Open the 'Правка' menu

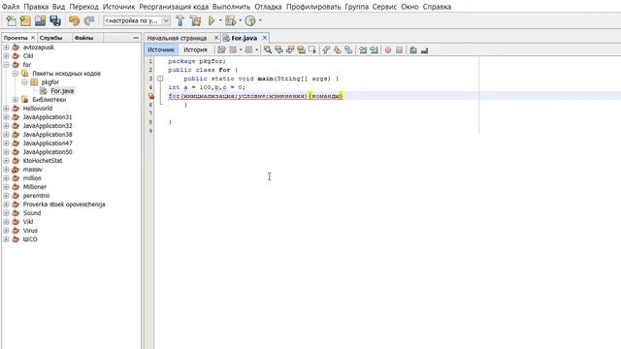36,7
